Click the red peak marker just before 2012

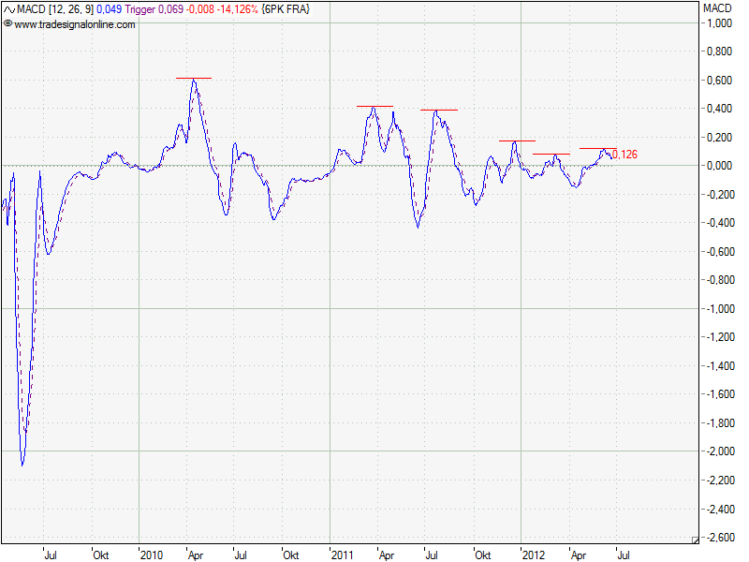coord(518,141)
